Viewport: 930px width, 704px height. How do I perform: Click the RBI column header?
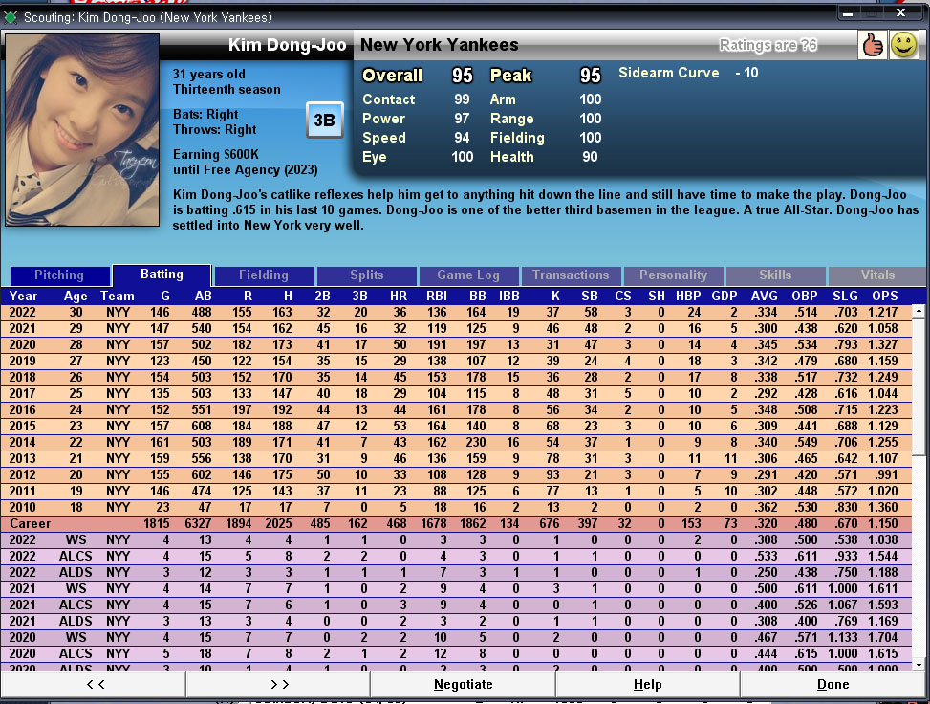tap(436, 296)
